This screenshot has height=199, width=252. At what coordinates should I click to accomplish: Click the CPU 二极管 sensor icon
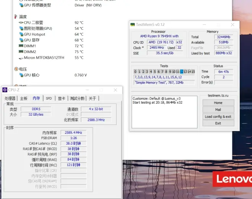(x=21, y=22)
